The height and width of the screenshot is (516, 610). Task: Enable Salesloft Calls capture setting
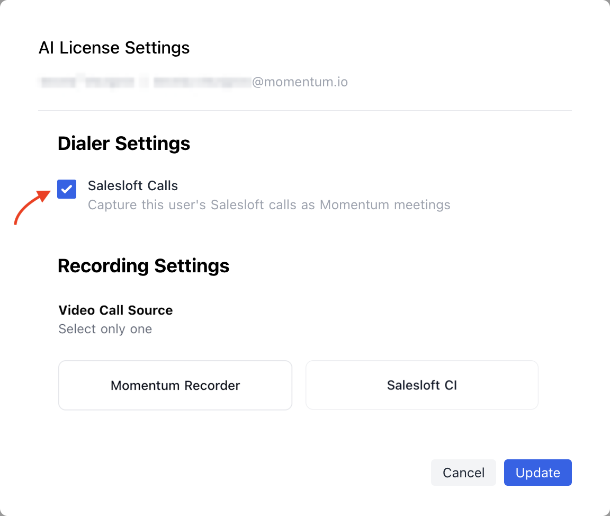point(66,189)
